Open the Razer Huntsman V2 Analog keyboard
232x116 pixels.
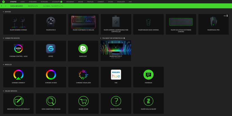pyautogui.click(x=84, y=24)
